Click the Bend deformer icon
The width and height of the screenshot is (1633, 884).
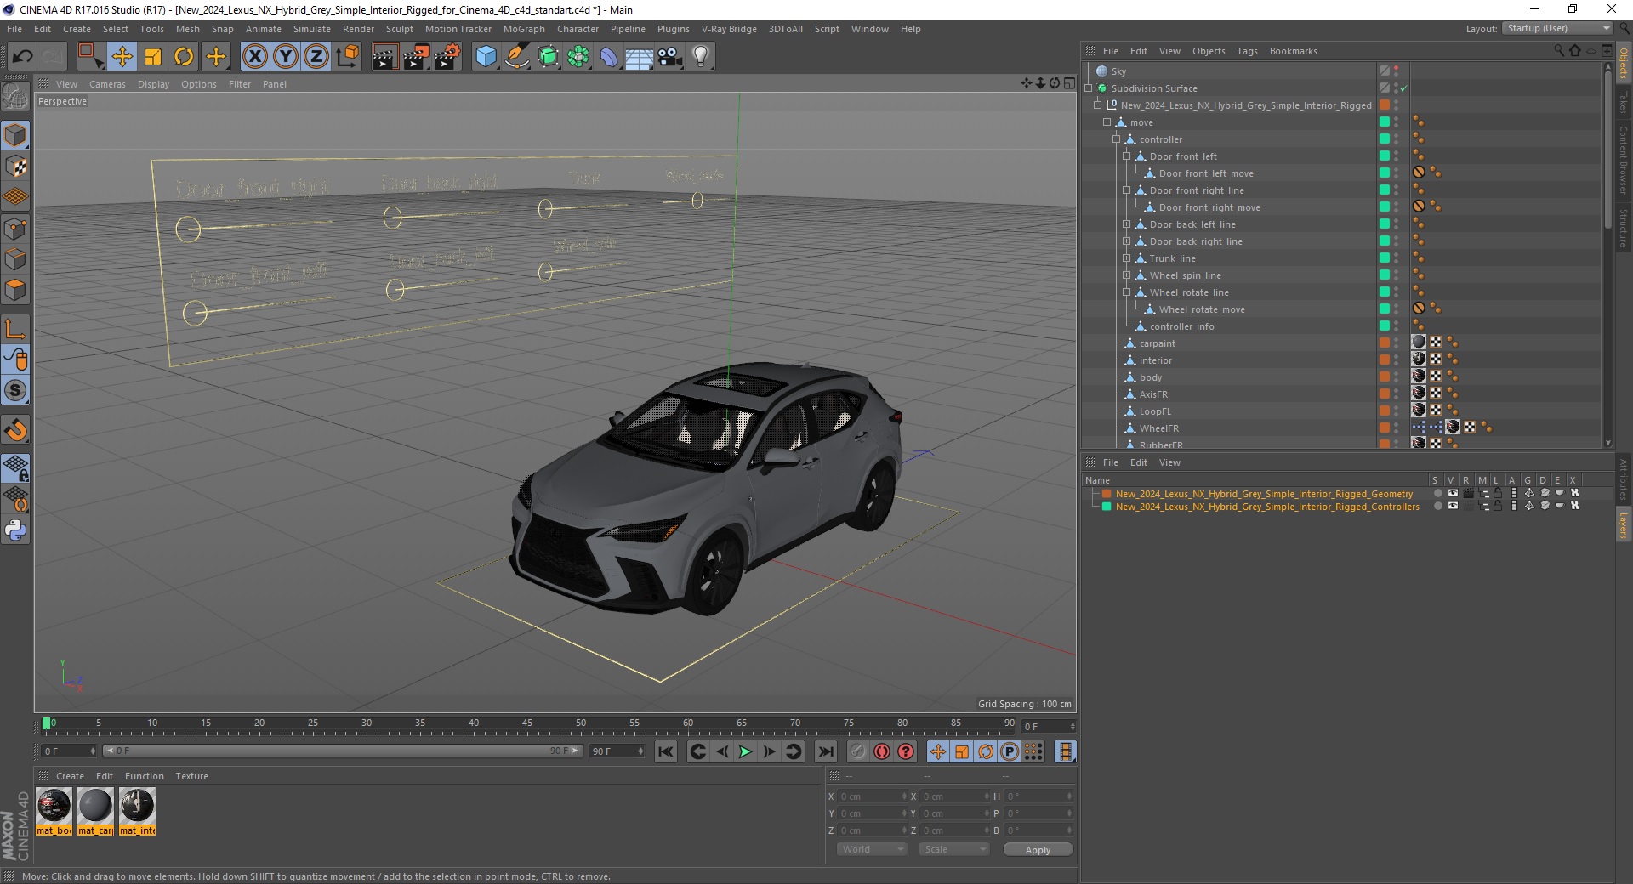tap(609, 57)
